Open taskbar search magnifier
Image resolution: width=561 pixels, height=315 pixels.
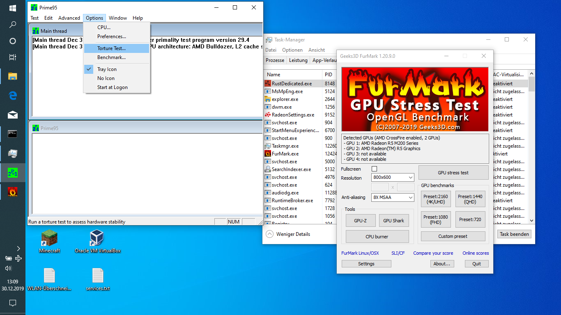pos(12,25)
